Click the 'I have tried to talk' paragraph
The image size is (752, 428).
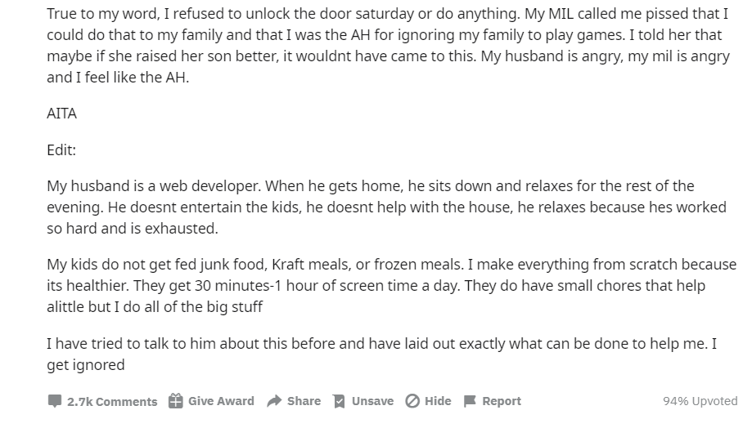tap(382, 354)
